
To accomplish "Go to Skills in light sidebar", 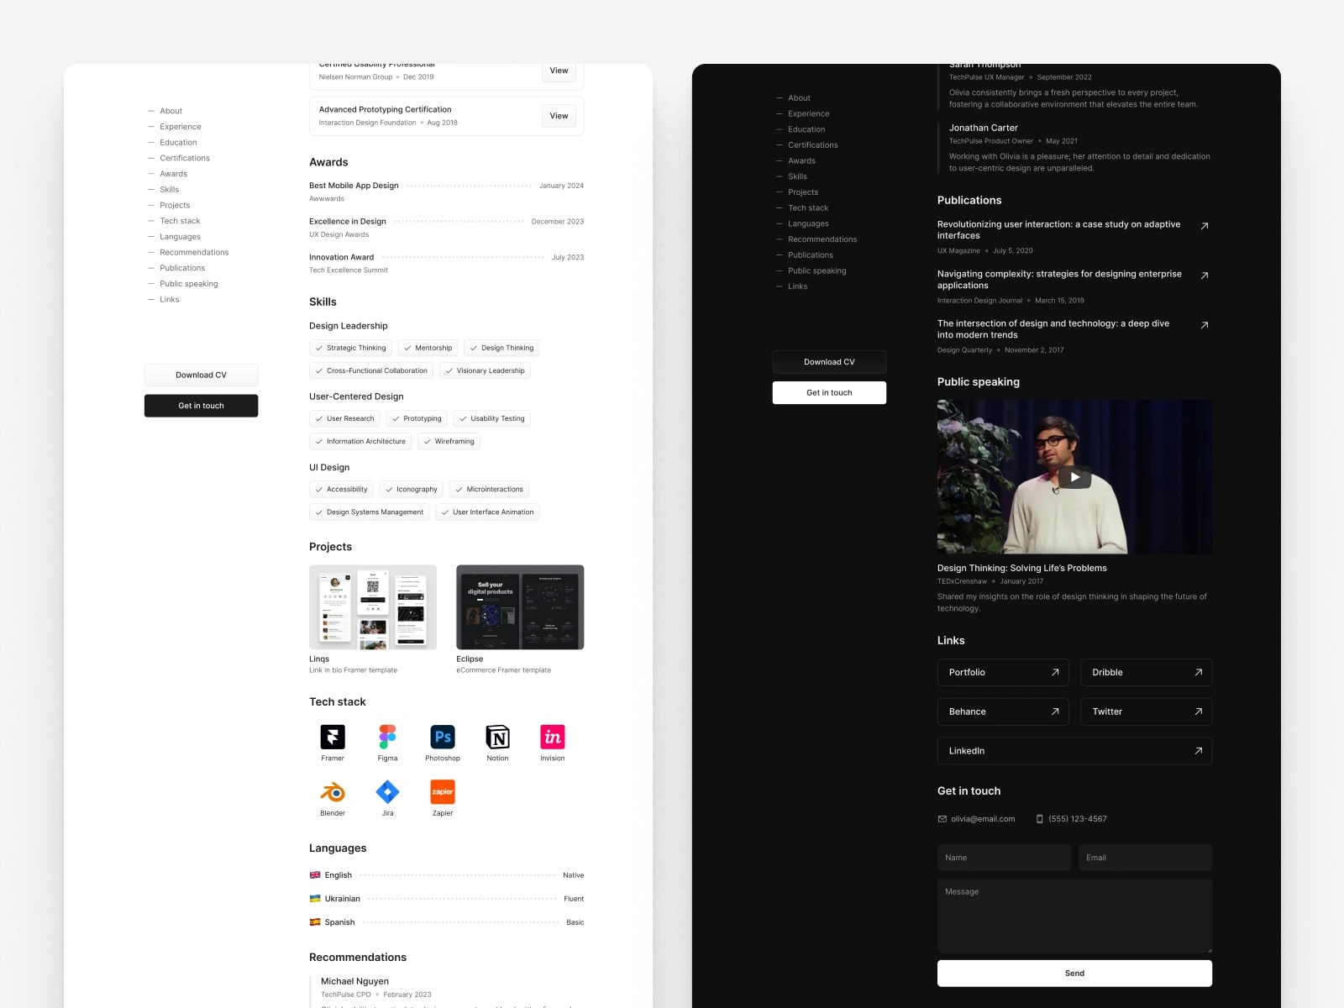I will pyautogui.click(x=169, y=190).
